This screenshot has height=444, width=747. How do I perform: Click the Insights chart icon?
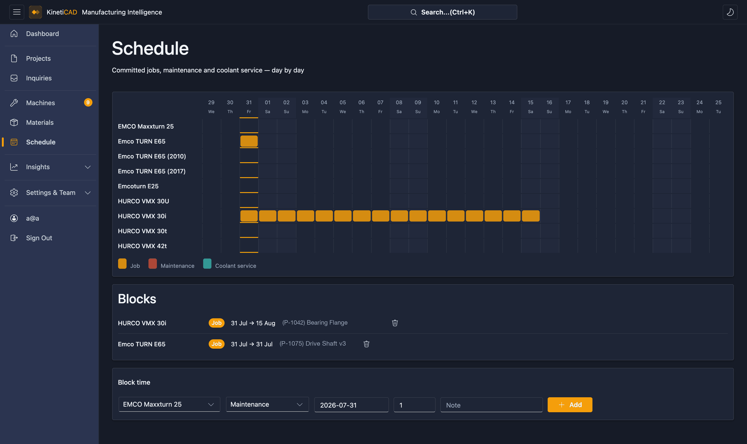point(14,167)
